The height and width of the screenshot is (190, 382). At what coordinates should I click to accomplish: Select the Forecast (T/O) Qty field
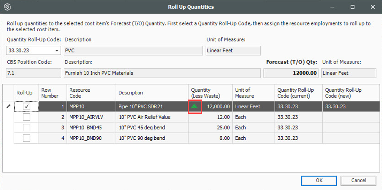[291, 73]
